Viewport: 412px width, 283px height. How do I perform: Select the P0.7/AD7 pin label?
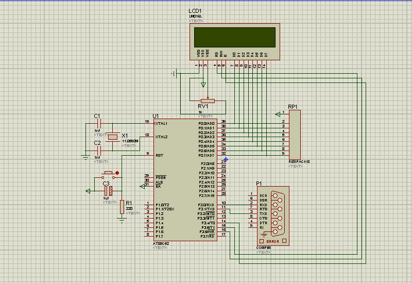click(x=207, y=156)
